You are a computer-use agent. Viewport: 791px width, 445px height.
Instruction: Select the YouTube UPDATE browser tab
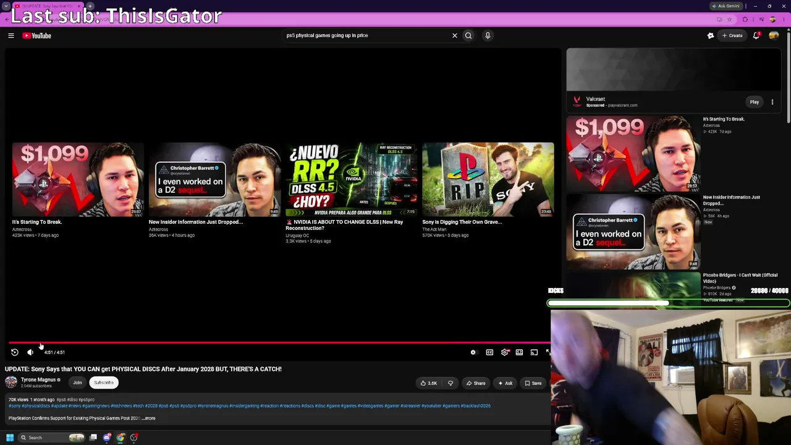pos(47,6)
